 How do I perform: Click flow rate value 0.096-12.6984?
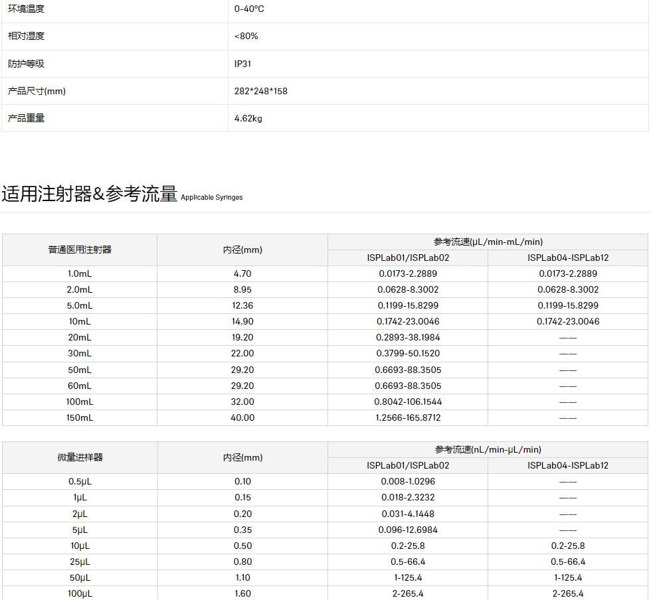408,530
